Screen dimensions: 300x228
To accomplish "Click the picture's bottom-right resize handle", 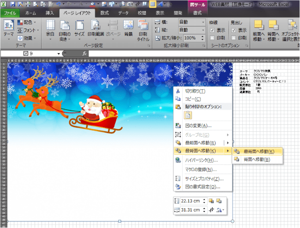I will (233, 221).
